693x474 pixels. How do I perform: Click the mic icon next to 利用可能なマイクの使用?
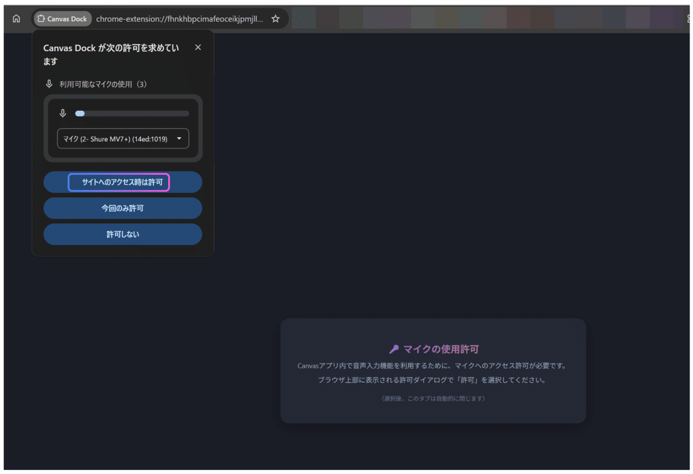(x=49, y=84)
